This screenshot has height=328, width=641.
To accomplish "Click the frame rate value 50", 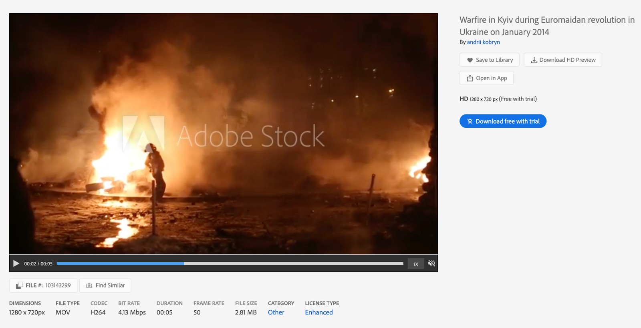I will (197, 312).
